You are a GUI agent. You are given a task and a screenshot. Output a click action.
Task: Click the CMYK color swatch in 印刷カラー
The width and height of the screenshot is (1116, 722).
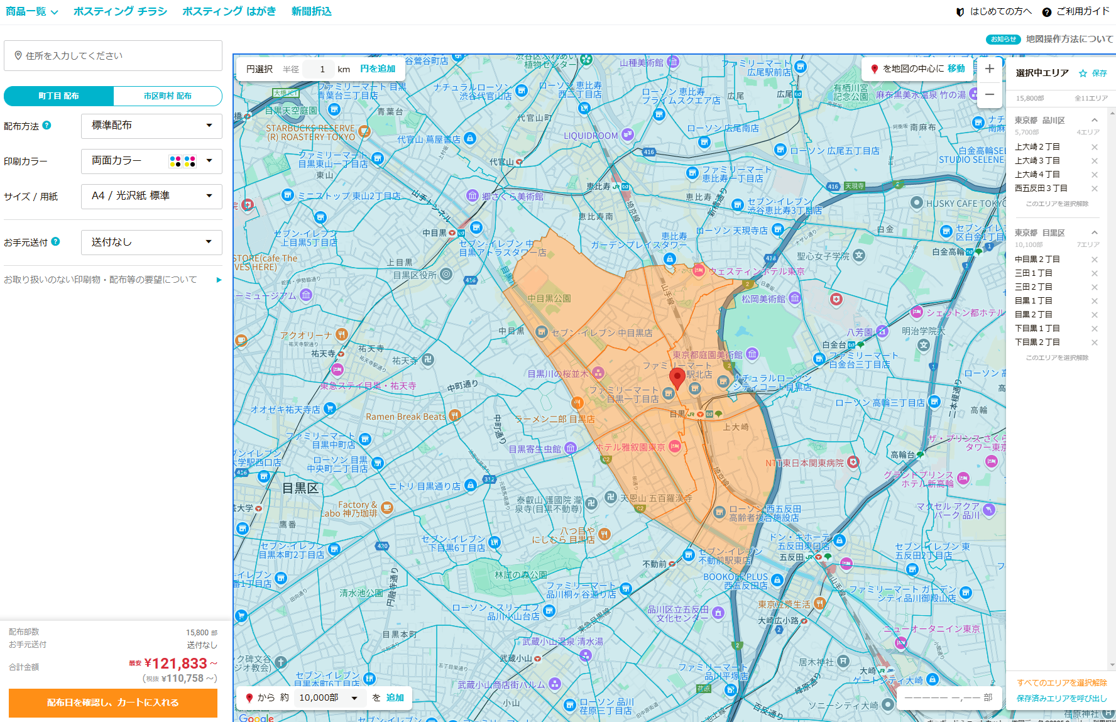[x=183, y=161]
